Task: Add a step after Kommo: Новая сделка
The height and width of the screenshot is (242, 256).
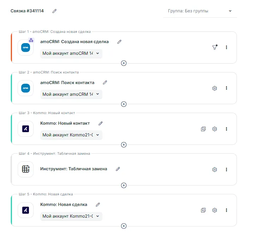Action: point(124,226)
